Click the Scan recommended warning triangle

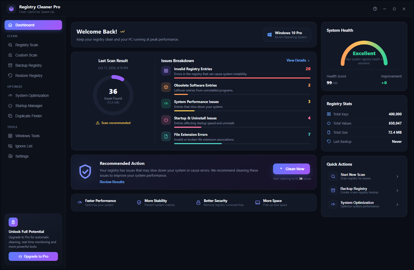(98, 123)
